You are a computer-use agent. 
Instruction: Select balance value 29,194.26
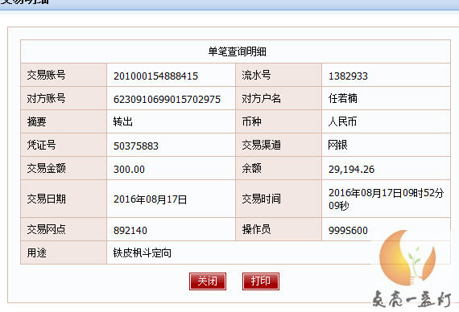pos(351,170)
